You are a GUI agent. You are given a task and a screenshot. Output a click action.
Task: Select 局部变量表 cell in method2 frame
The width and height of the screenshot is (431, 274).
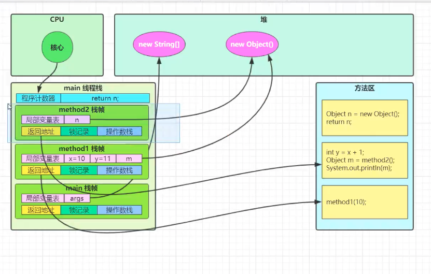[x=43, y=120]
